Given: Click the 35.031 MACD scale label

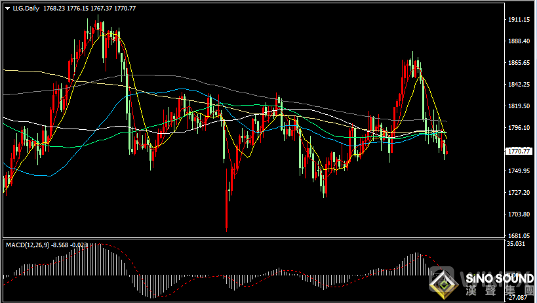Looking at the screenshot, I should 518,244.
